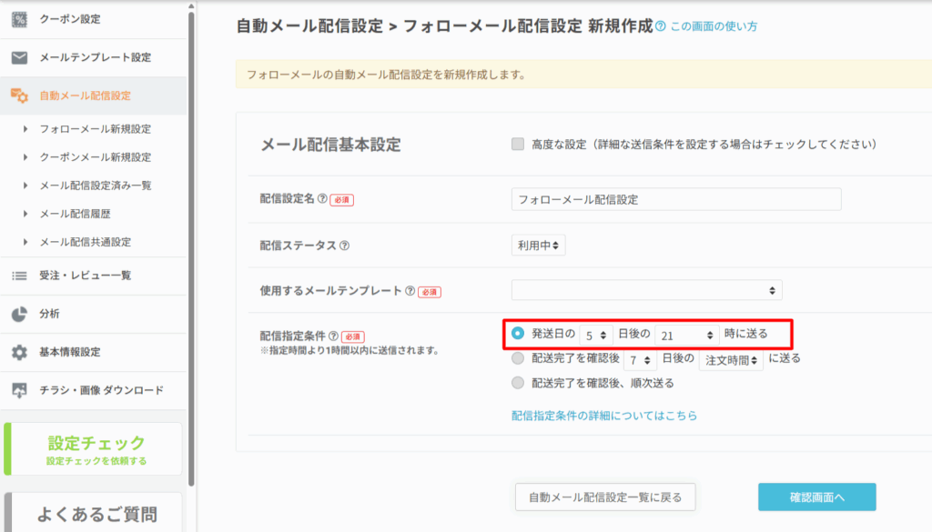Select the 発送日の radio button
Screen dimensions: 932x532
coord(518,334)
